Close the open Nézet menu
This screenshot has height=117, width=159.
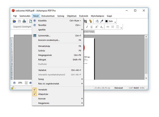point(36,16)
